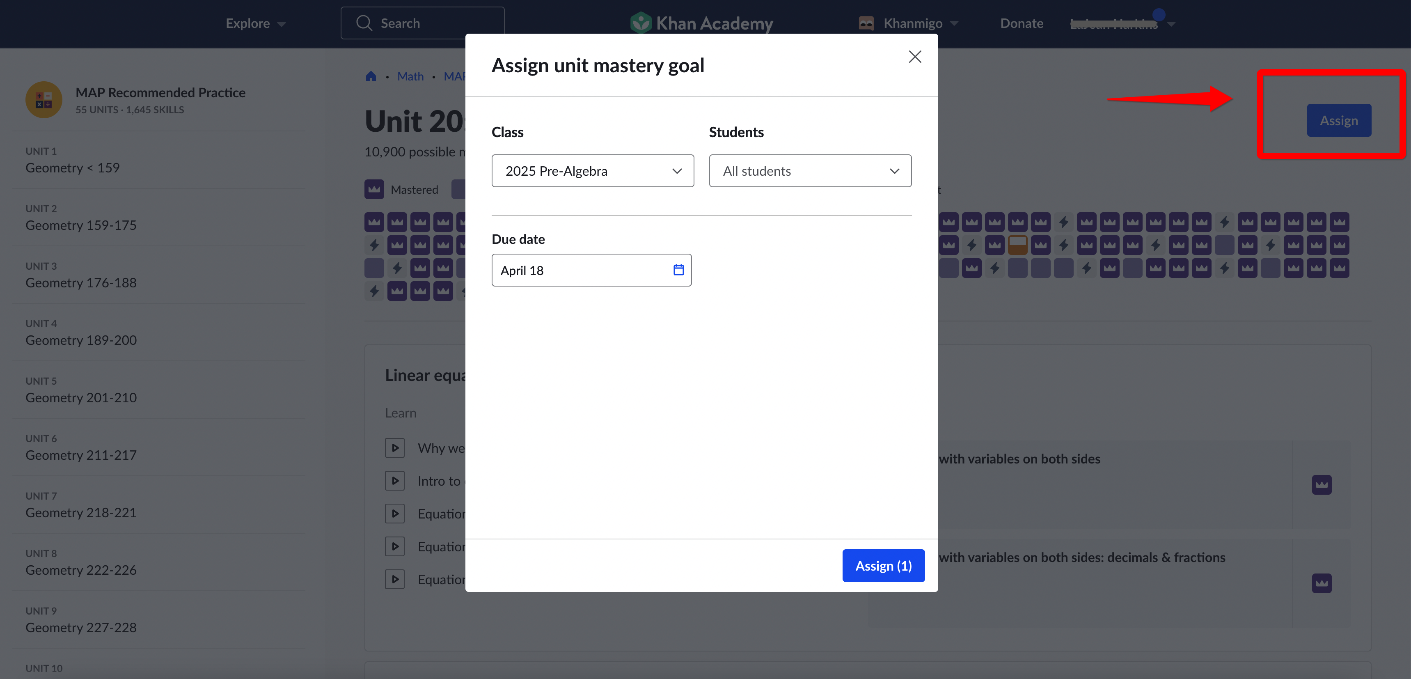The width and height of the screenshot is (1411, 679).
Task: Click the blank skill square starting third grid row
Action: [x=374, y=268]
